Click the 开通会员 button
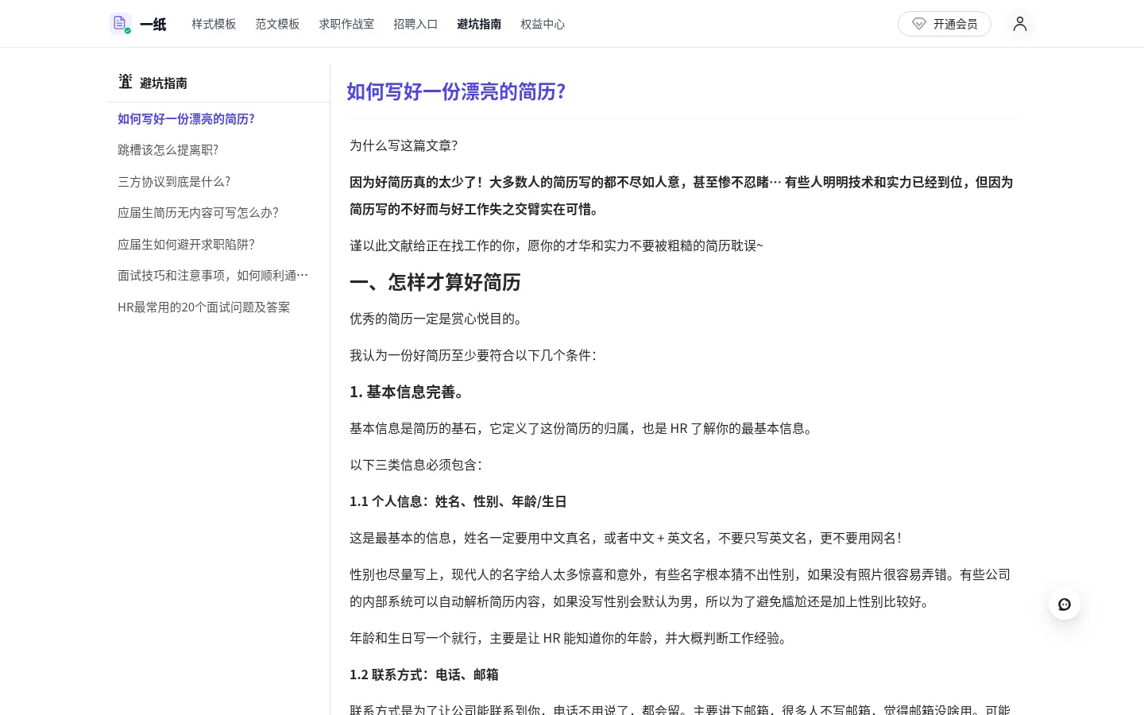 click(945, 24)
